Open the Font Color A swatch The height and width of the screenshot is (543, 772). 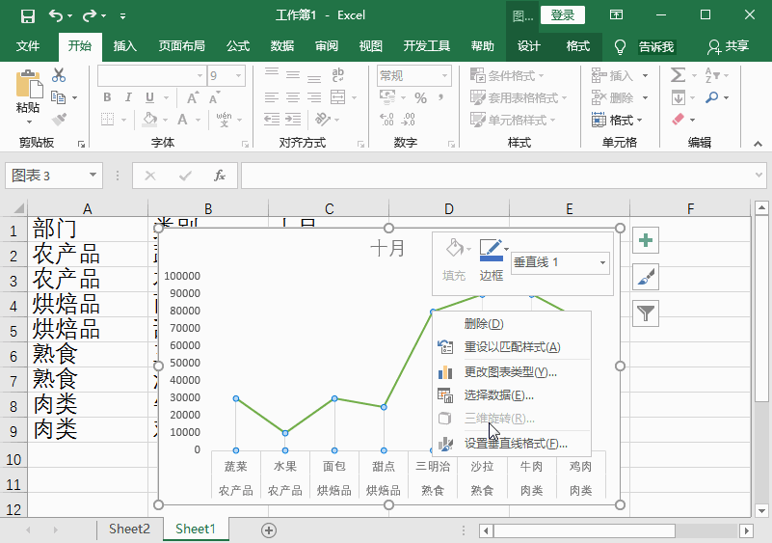click(182, 120)
